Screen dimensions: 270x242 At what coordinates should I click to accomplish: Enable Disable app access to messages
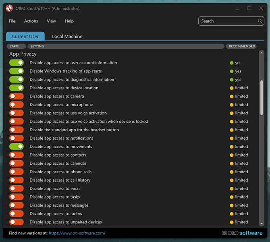17,205
